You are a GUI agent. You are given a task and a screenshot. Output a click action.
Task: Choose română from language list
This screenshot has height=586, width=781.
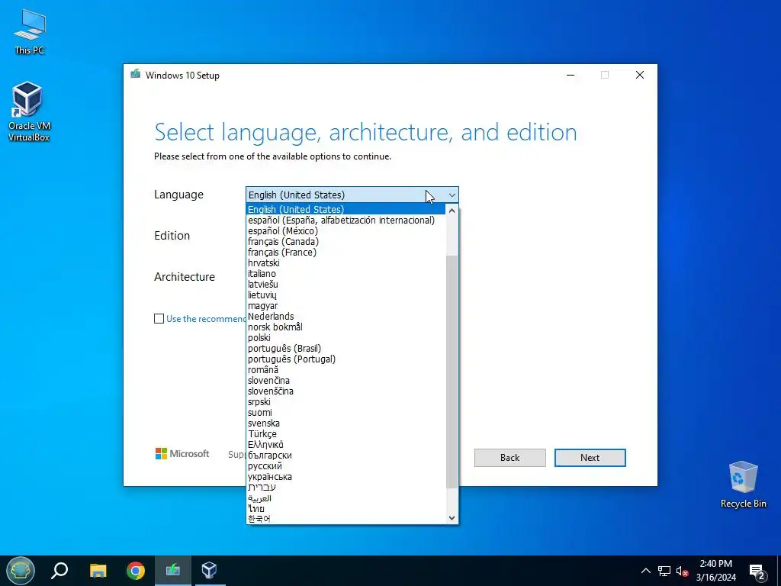(x=346, y=370)
